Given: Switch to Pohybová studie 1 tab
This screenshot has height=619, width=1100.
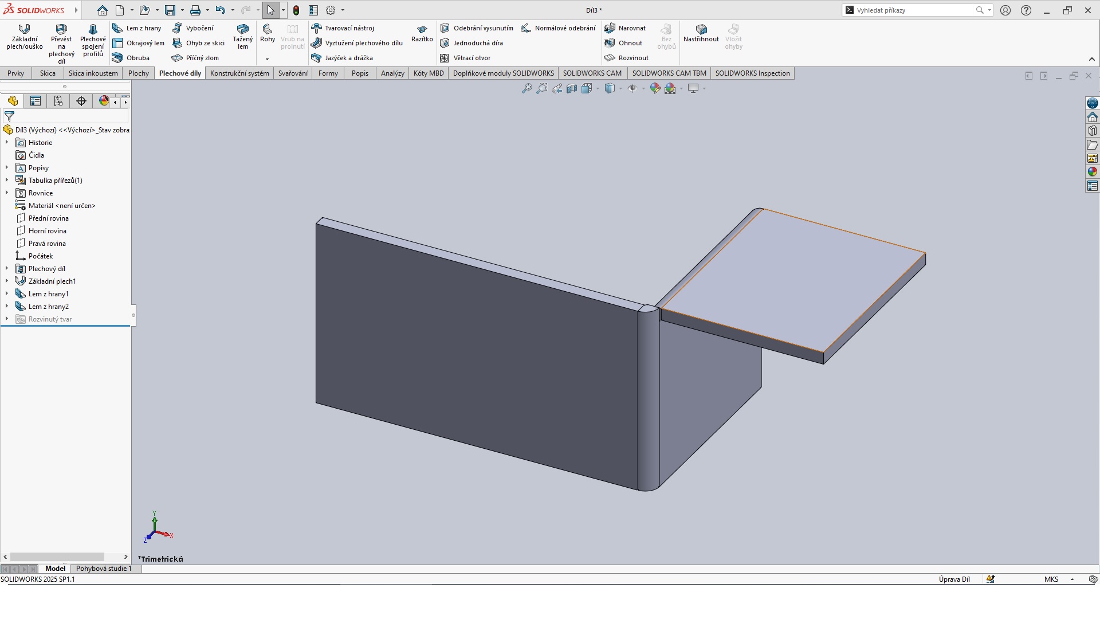Looking at the screenshot, I should (x=104, y=569).
